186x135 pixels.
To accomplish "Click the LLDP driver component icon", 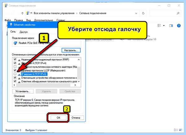I will click(x=19, y=71).
